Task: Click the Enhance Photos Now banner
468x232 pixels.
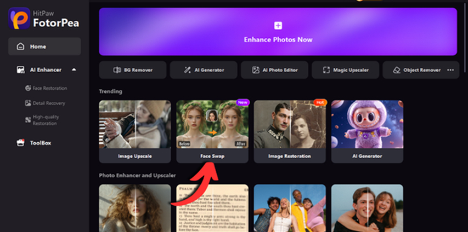Action: (x=278, y=32)
